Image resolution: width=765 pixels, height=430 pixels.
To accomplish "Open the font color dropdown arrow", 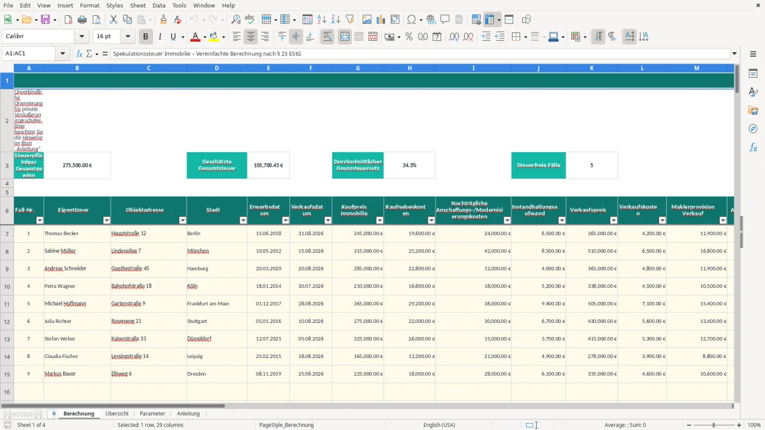I will pyautogui.click(x=205, y=37).
